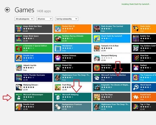Open the Sort by noteworthy dropdown
Viewport: 156px width, 125px height.
click(x=67, y=19)
